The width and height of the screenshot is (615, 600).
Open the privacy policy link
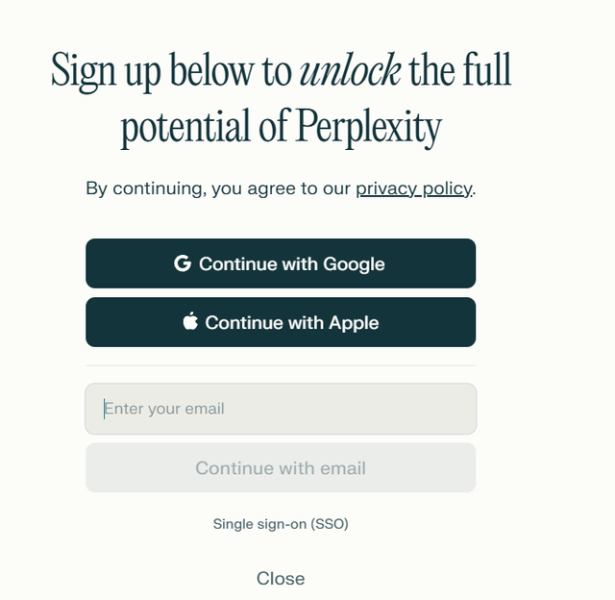tap(413, 188)
